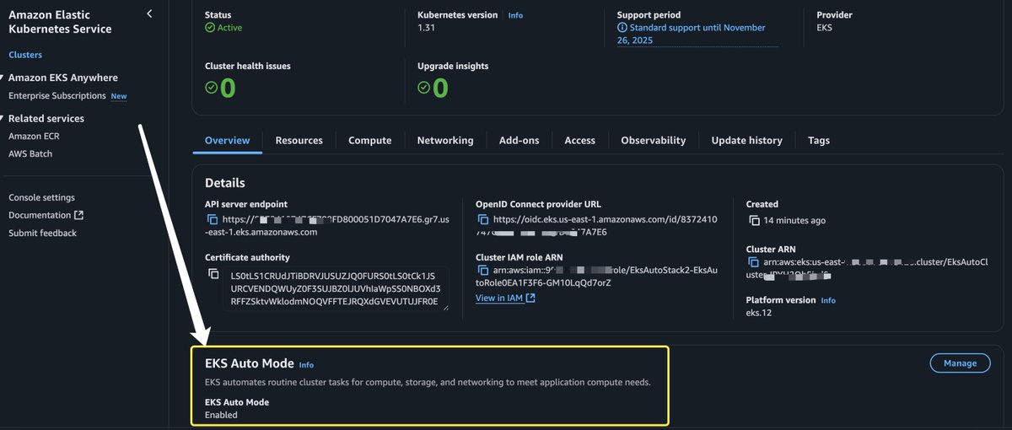
Task: Open the Clusters link in the sidebar
Action: 25,55
